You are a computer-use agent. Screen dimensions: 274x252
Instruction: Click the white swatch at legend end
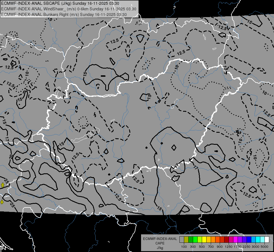click(x=267, y=240)
